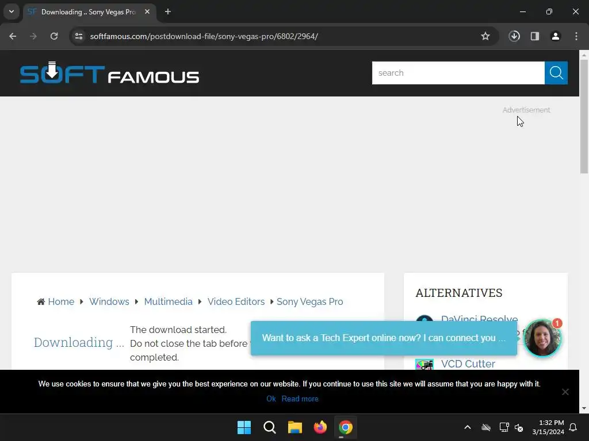Show hidden system tray icons
Screen dimensions: 589x441
pos(468,427)
